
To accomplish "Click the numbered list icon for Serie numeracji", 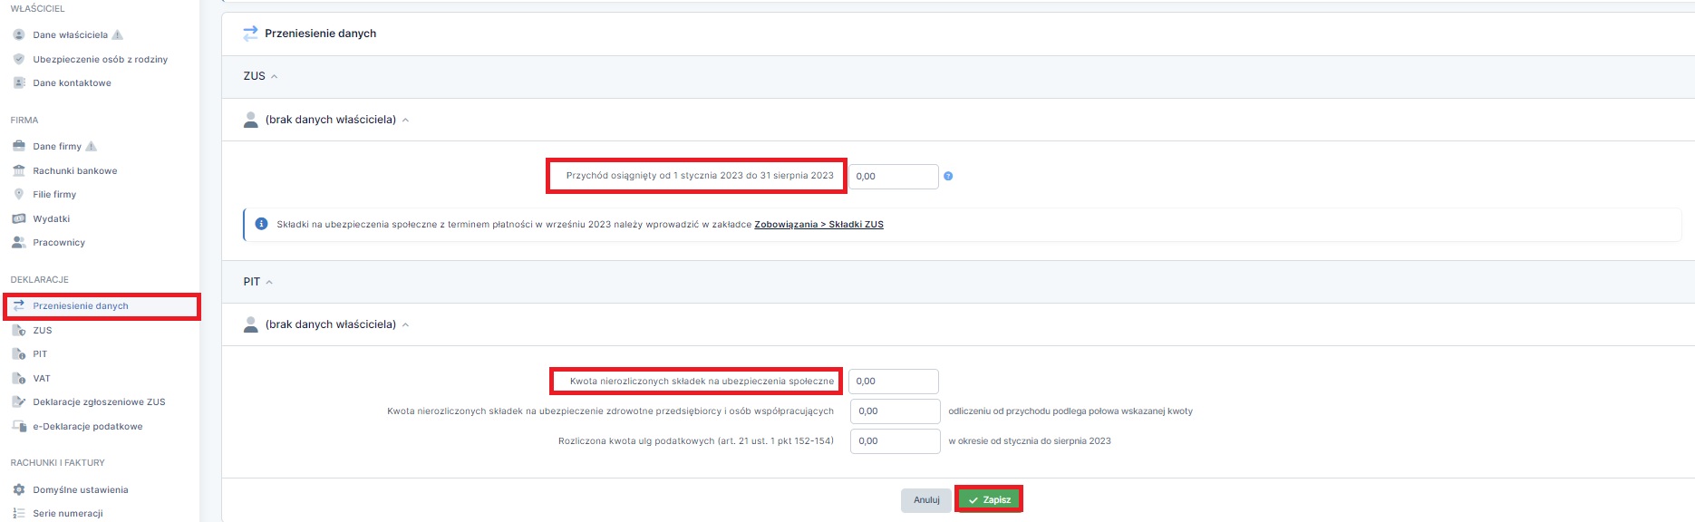I will point(19,513).
